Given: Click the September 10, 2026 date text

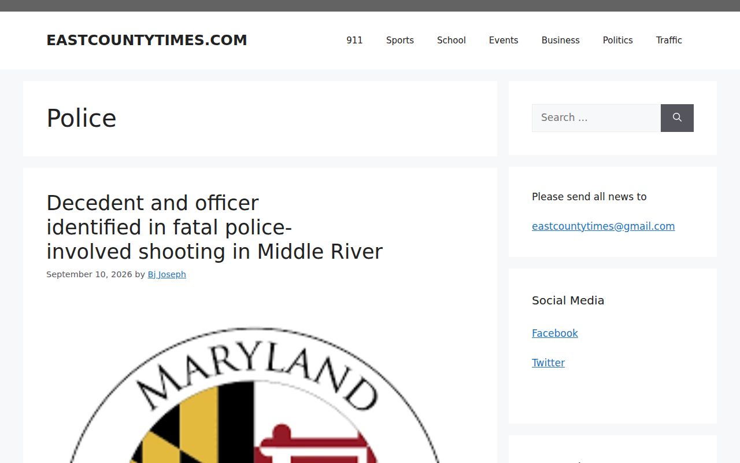Looking at the screenshot, I should [x=89, y=274].
